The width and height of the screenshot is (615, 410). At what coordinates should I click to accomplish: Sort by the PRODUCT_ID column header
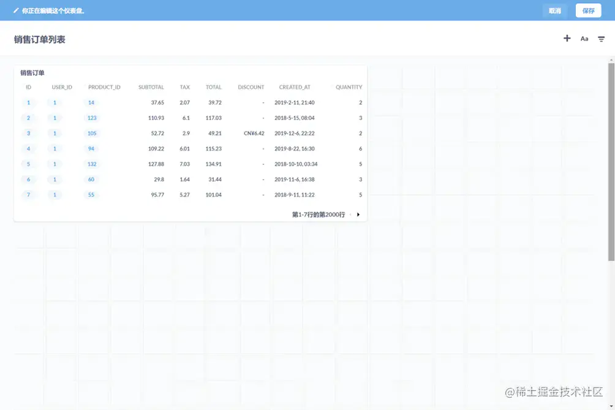click(x=104, y=87)
